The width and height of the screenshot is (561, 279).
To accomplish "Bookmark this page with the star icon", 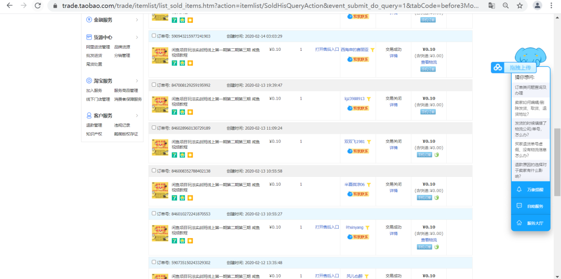I will point(520,6).
